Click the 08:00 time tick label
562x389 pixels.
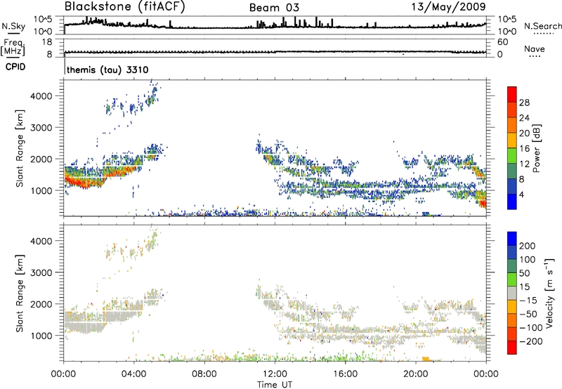[204, 374]
